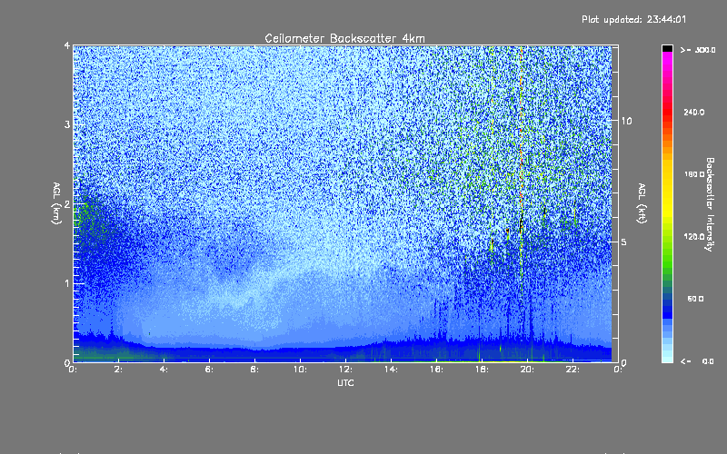
Task: Click the x-axis tick label '10:'
Action: click(300, 370)
